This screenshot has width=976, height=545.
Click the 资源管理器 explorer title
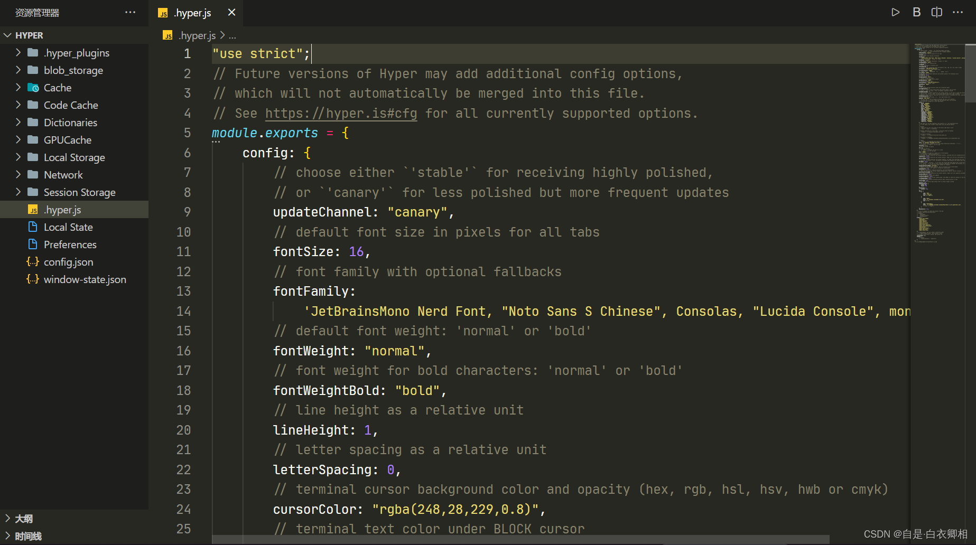(37, 13)
